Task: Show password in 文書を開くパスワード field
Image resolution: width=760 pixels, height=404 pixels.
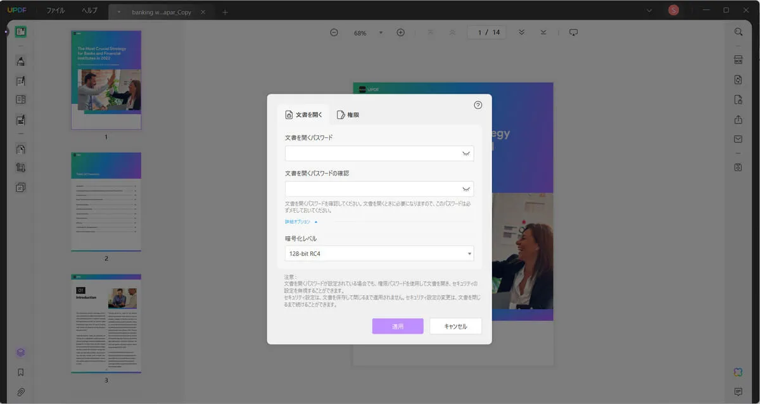Action: tap(466, 154)
